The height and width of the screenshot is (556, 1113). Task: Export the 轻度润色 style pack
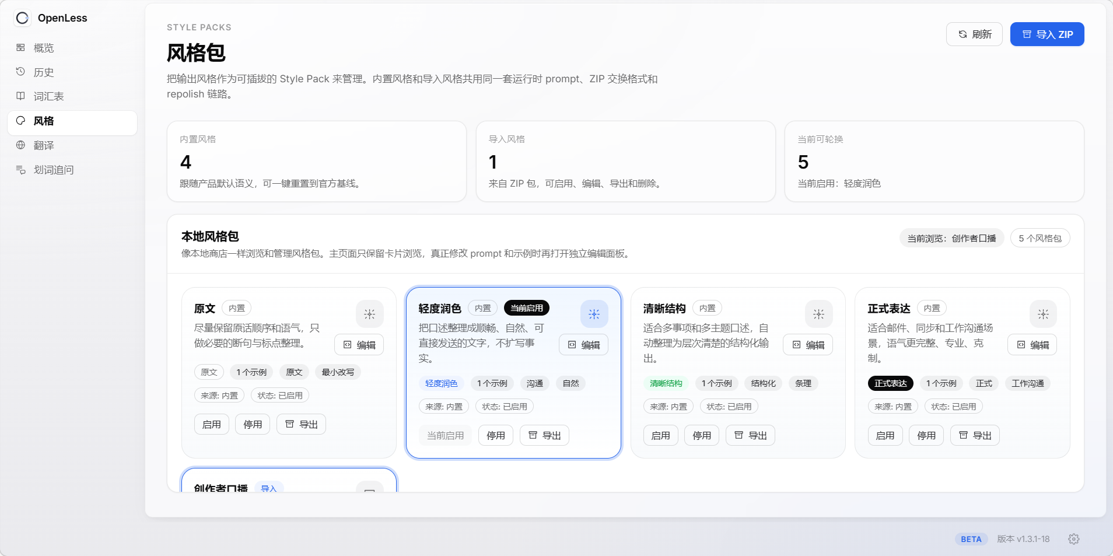[x=544, y=435]
